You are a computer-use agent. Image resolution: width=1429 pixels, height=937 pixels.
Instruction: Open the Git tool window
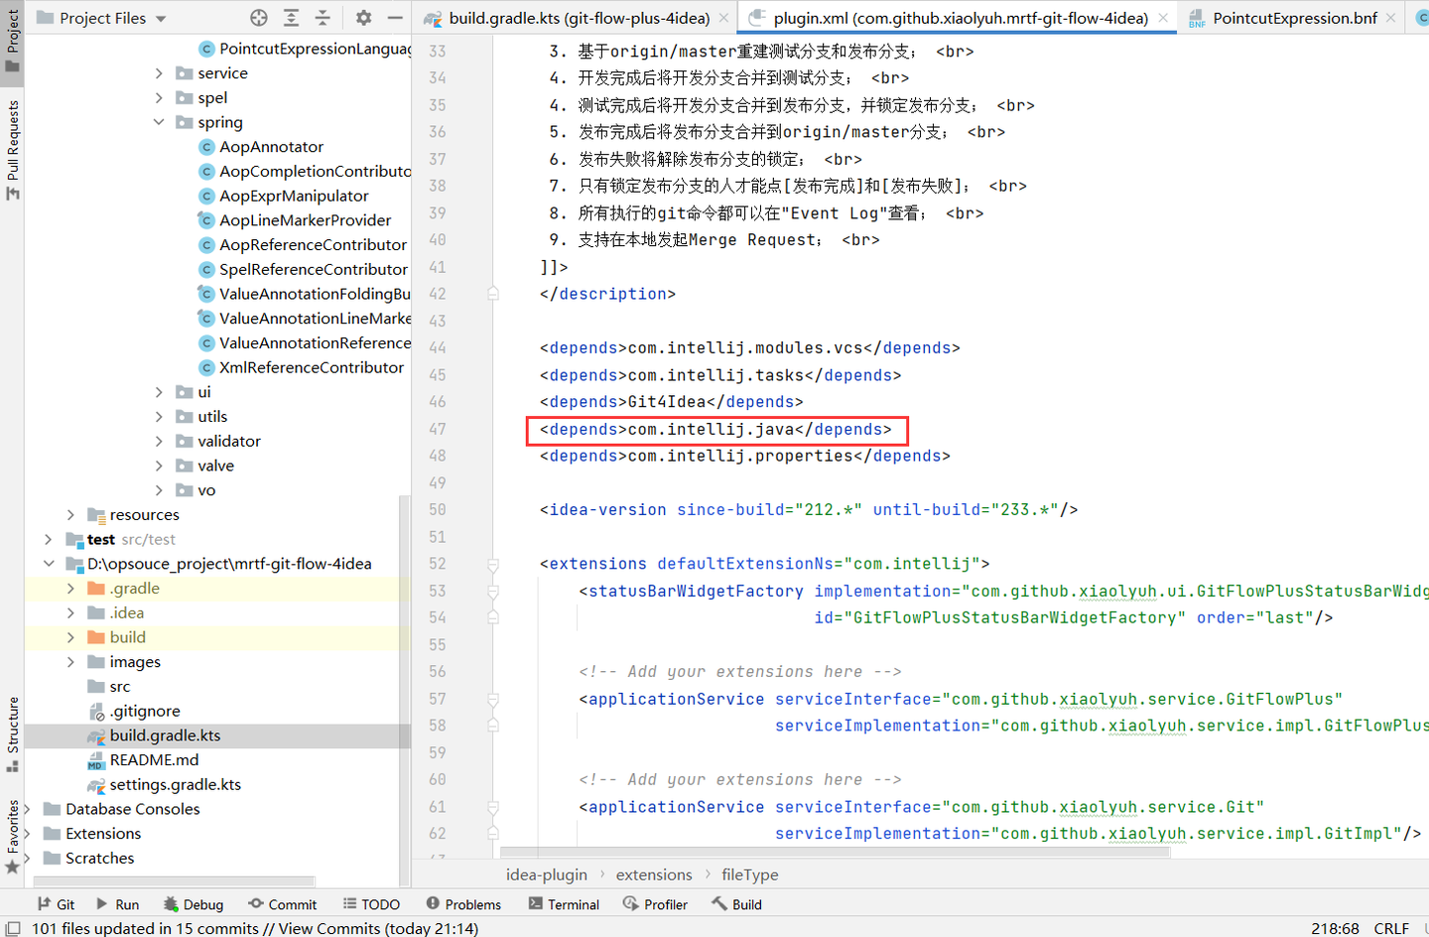coord(57,903)
